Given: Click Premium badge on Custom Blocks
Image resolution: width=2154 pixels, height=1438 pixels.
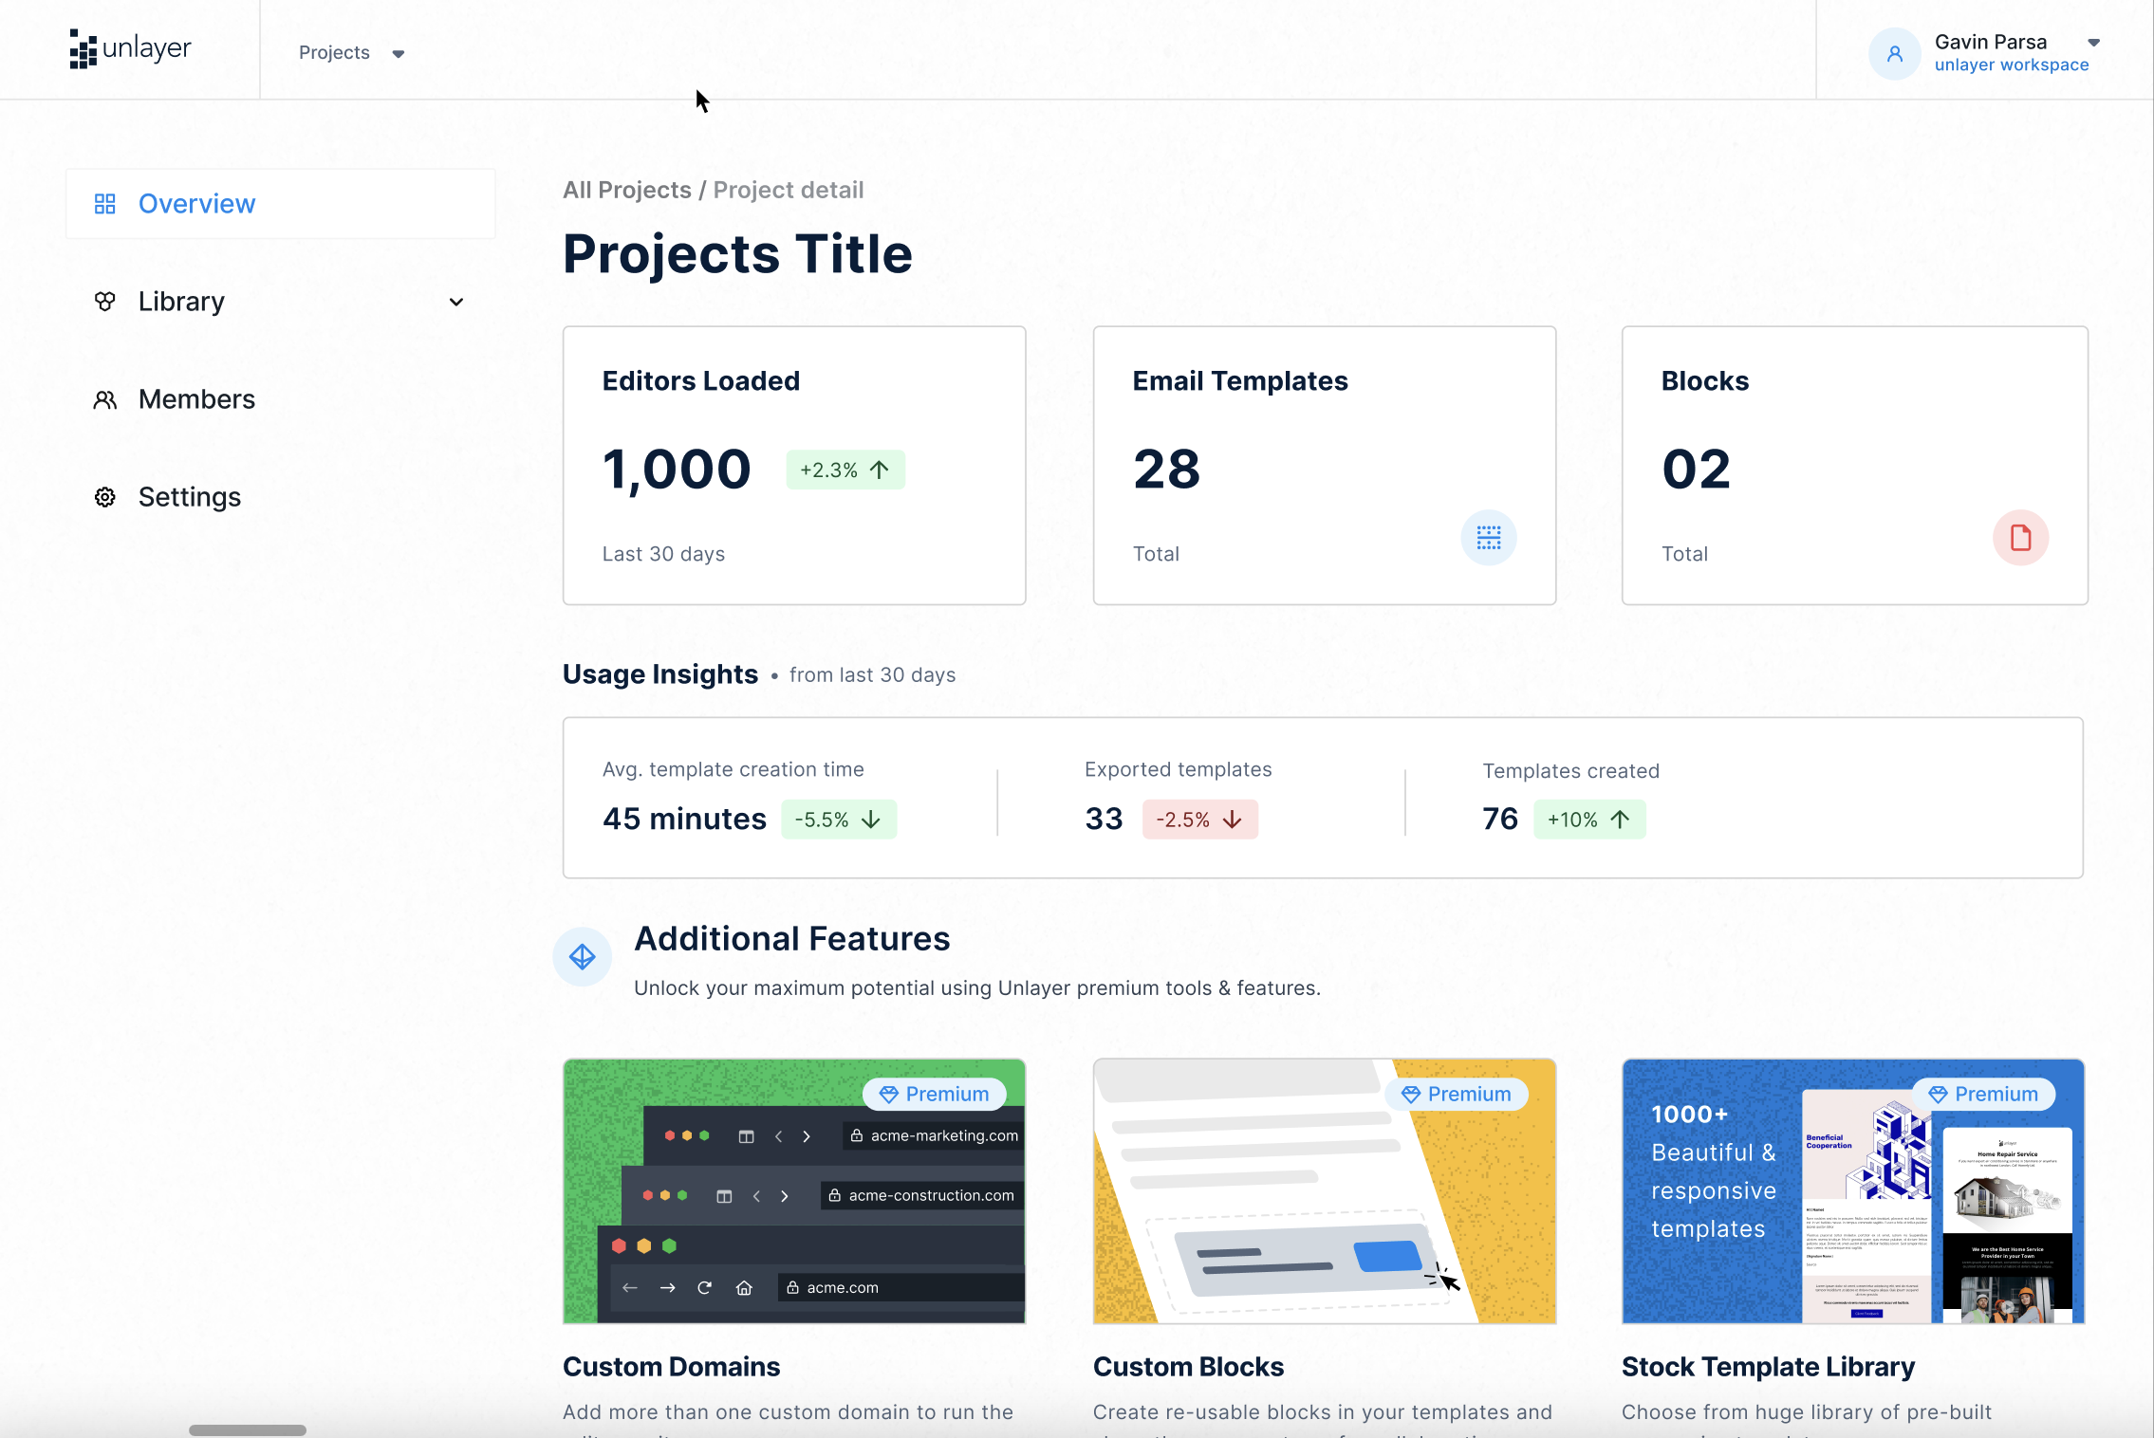Looking at the screenshot, I should pyautogui.click(x=1456, y=1095).
